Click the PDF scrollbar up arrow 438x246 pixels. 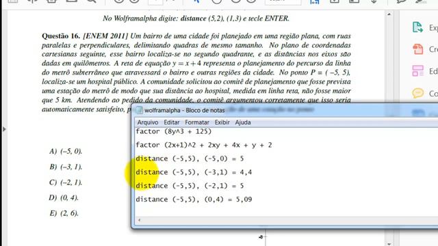[389, 14]
